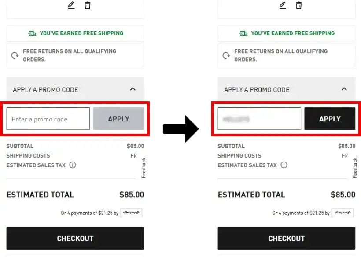The image size is (361, 257).
Task: Click the edit pencil icon in right cart
Action: (283, 5)
